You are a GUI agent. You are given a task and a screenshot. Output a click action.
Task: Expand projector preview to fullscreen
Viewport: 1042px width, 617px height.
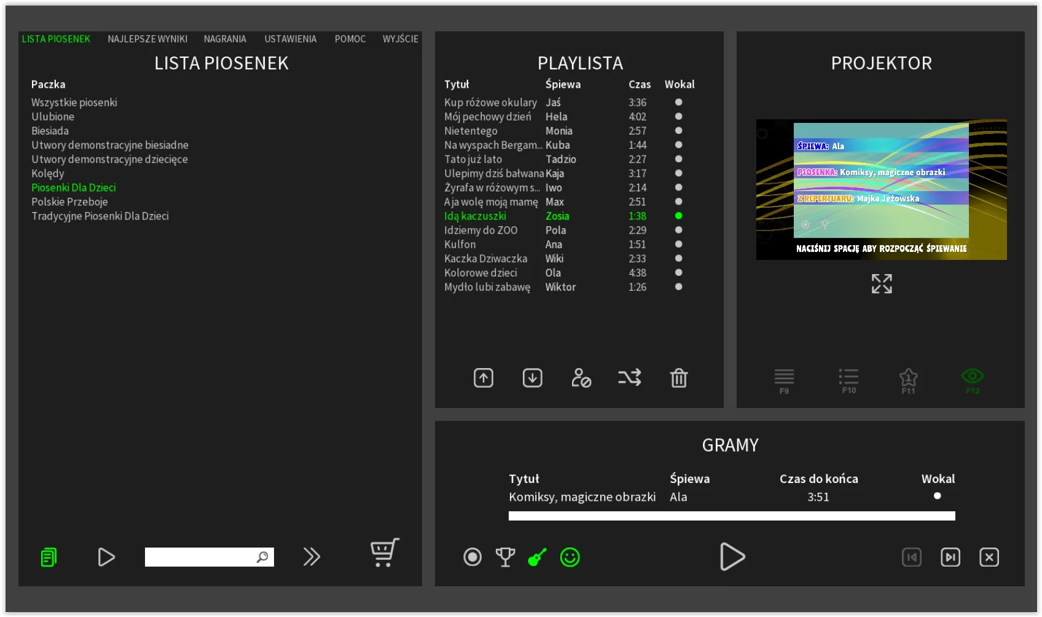[881, 284]
